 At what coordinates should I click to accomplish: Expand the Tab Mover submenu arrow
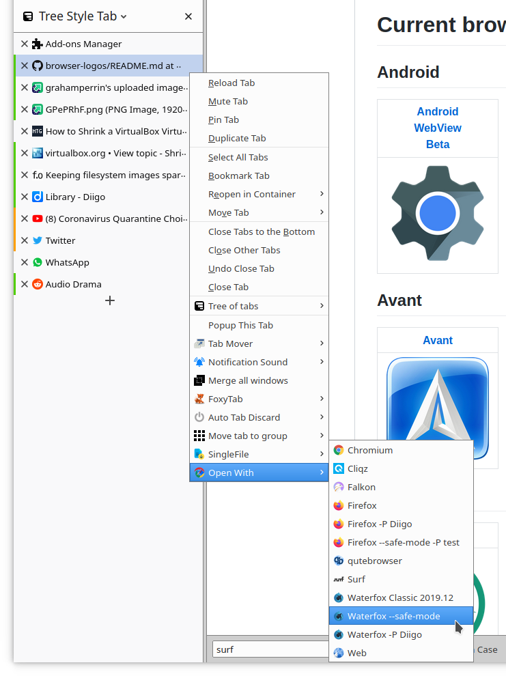(322, 343)
